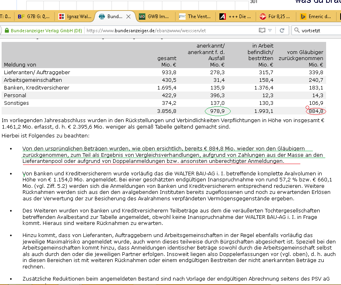Click the value 396,3 in Personal row
The height and width of the screenshot is (285, 341).
point(217,96)
